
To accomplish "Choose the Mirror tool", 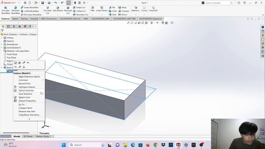I will (x=123, y=15).
